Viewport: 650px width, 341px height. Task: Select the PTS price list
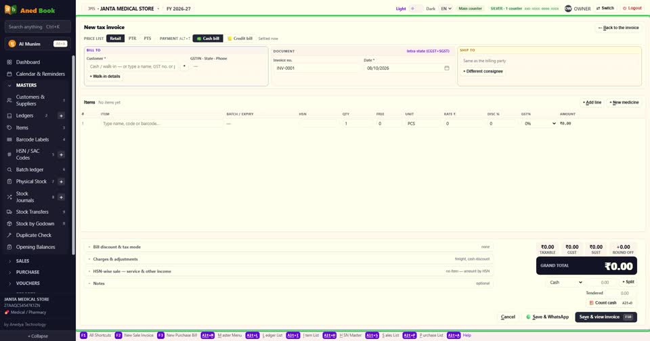click(148, 39)
